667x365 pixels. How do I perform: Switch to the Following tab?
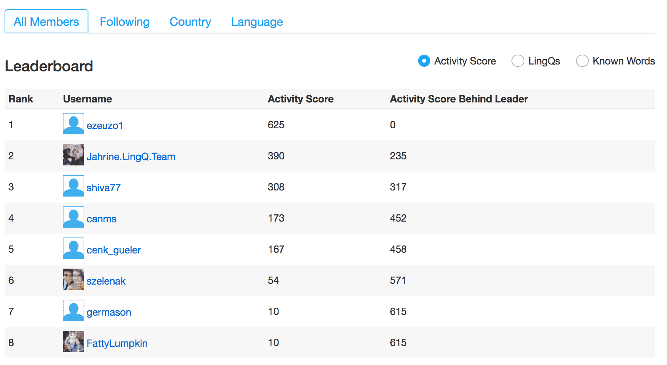(x=124, y=22)
